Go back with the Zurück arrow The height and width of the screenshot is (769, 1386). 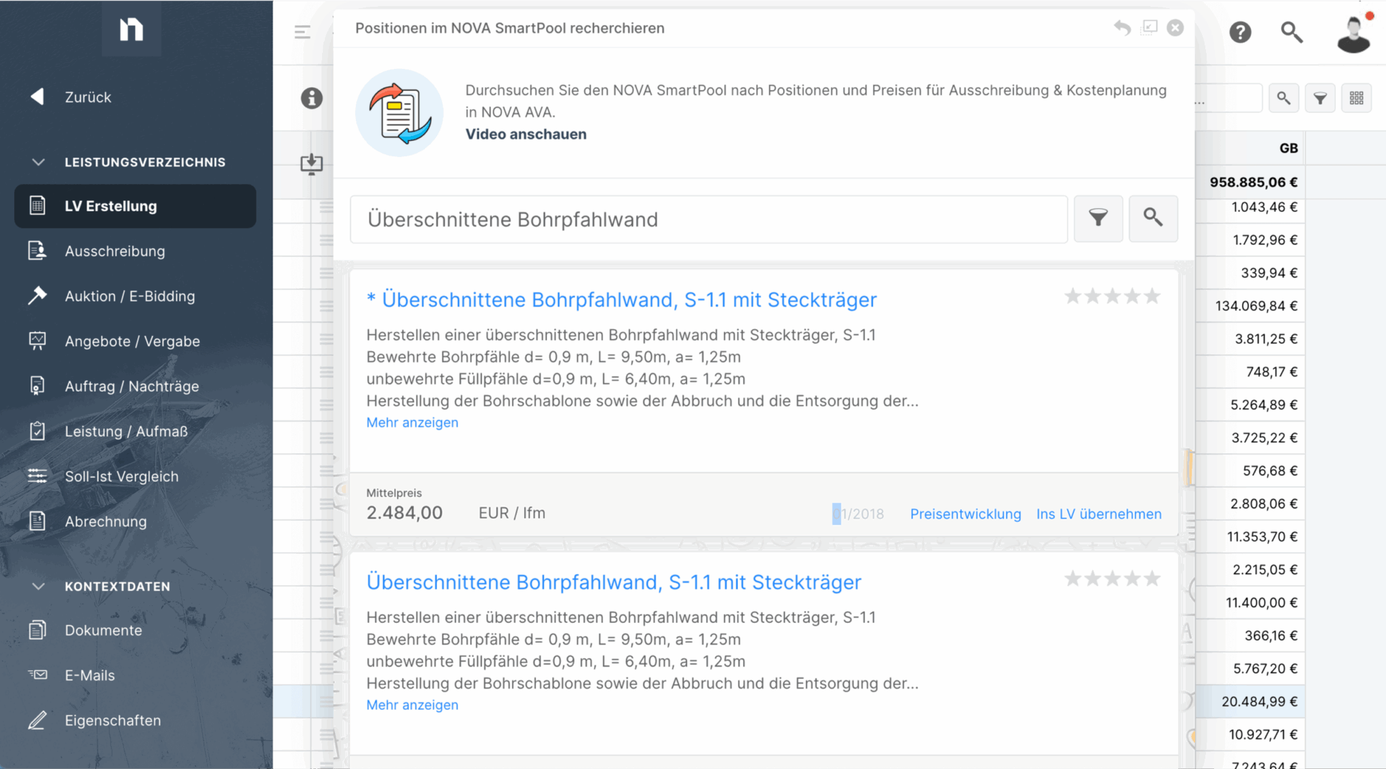37,97
